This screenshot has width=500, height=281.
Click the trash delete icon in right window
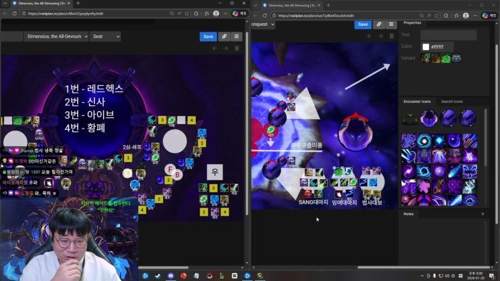[x=392, y=36]
